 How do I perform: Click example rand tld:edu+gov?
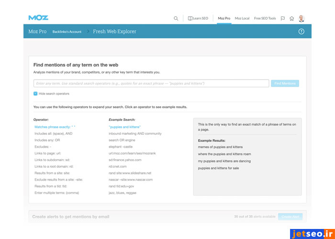point(122,186)
